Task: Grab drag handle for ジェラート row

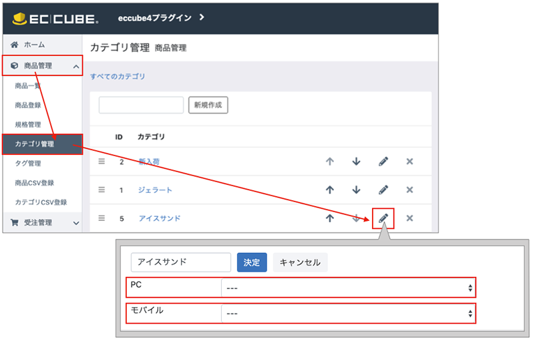Action: (x=102, y=190)
